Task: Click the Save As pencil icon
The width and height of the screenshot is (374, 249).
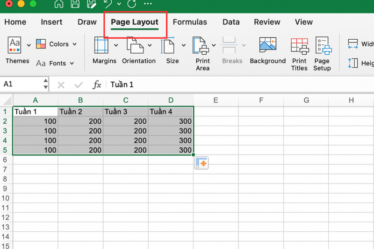Action: tap(91, 4)
